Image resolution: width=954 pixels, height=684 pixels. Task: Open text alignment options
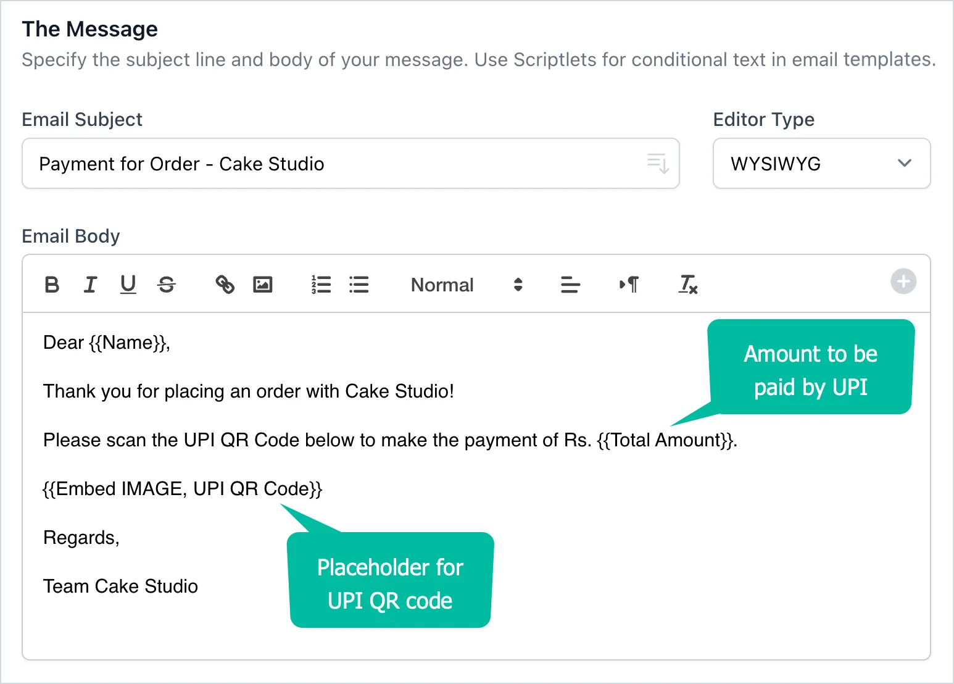coord(569,285)
